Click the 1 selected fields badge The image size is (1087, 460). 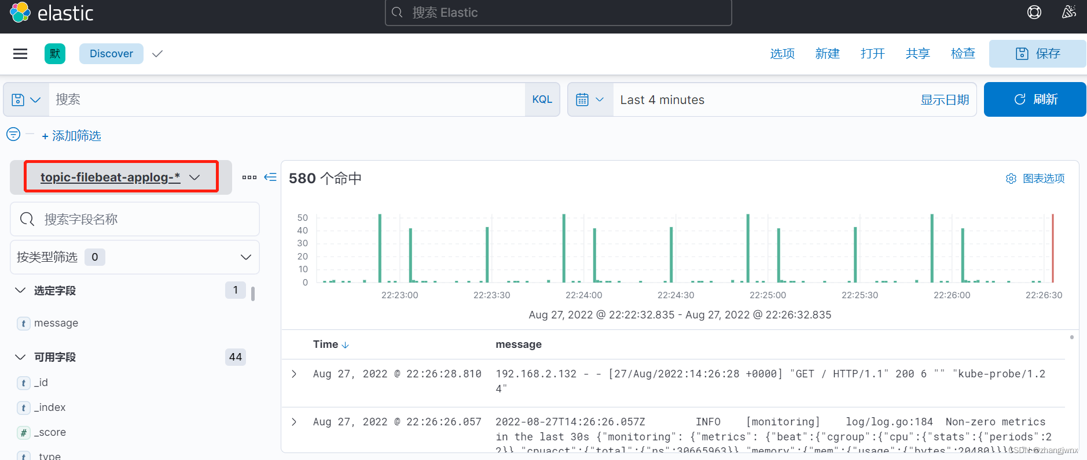coord(236,290)
